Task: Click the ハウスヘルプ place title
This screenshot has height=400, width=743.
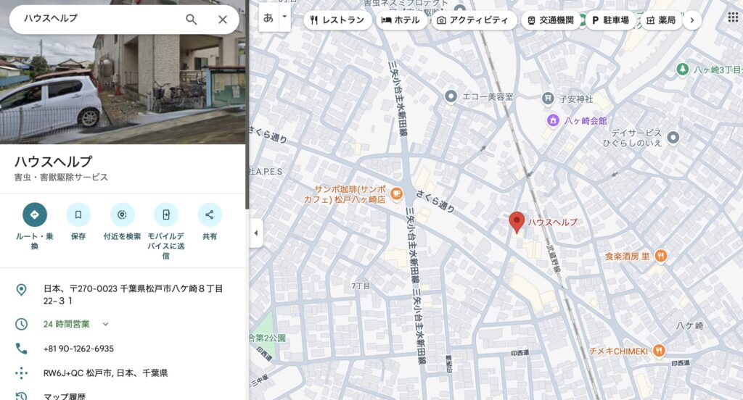Action: coord(53,162)
